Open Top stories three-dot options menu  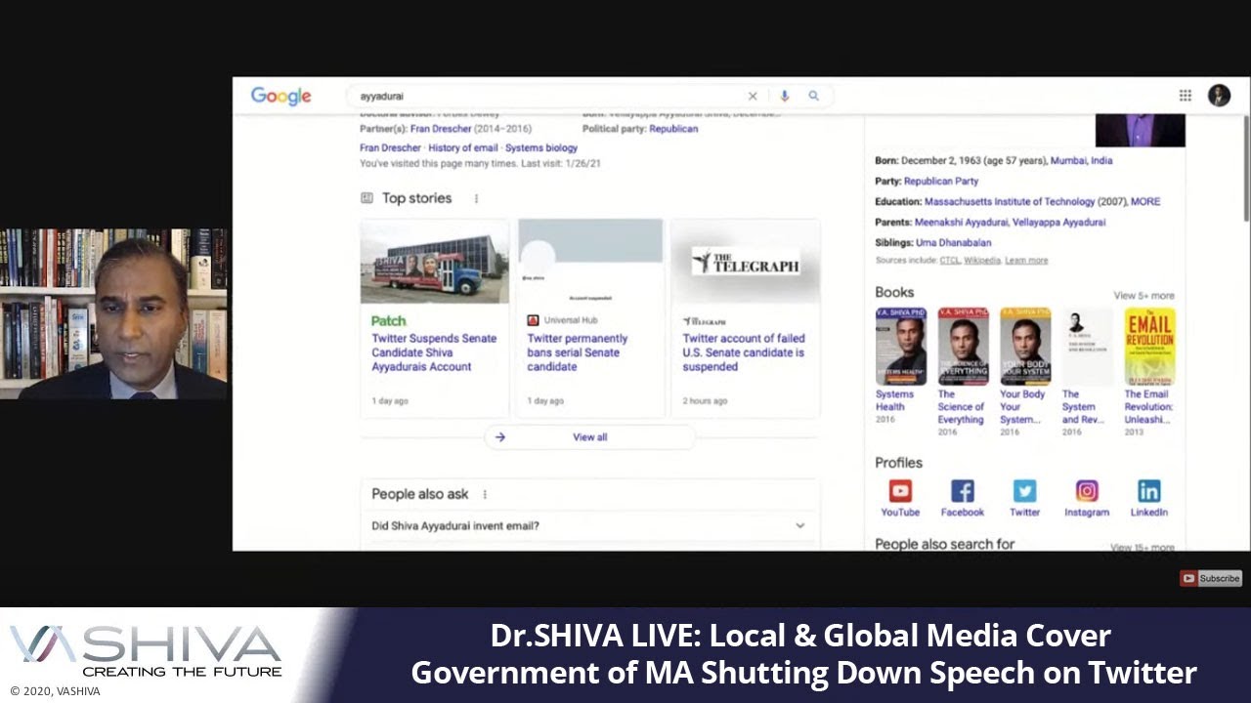476,198
